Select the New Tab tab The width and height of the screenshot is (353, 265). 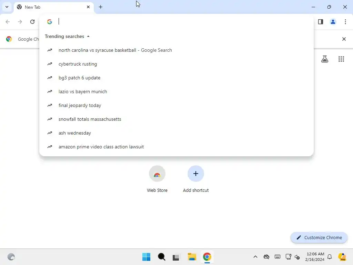click(x=53, y=7)
